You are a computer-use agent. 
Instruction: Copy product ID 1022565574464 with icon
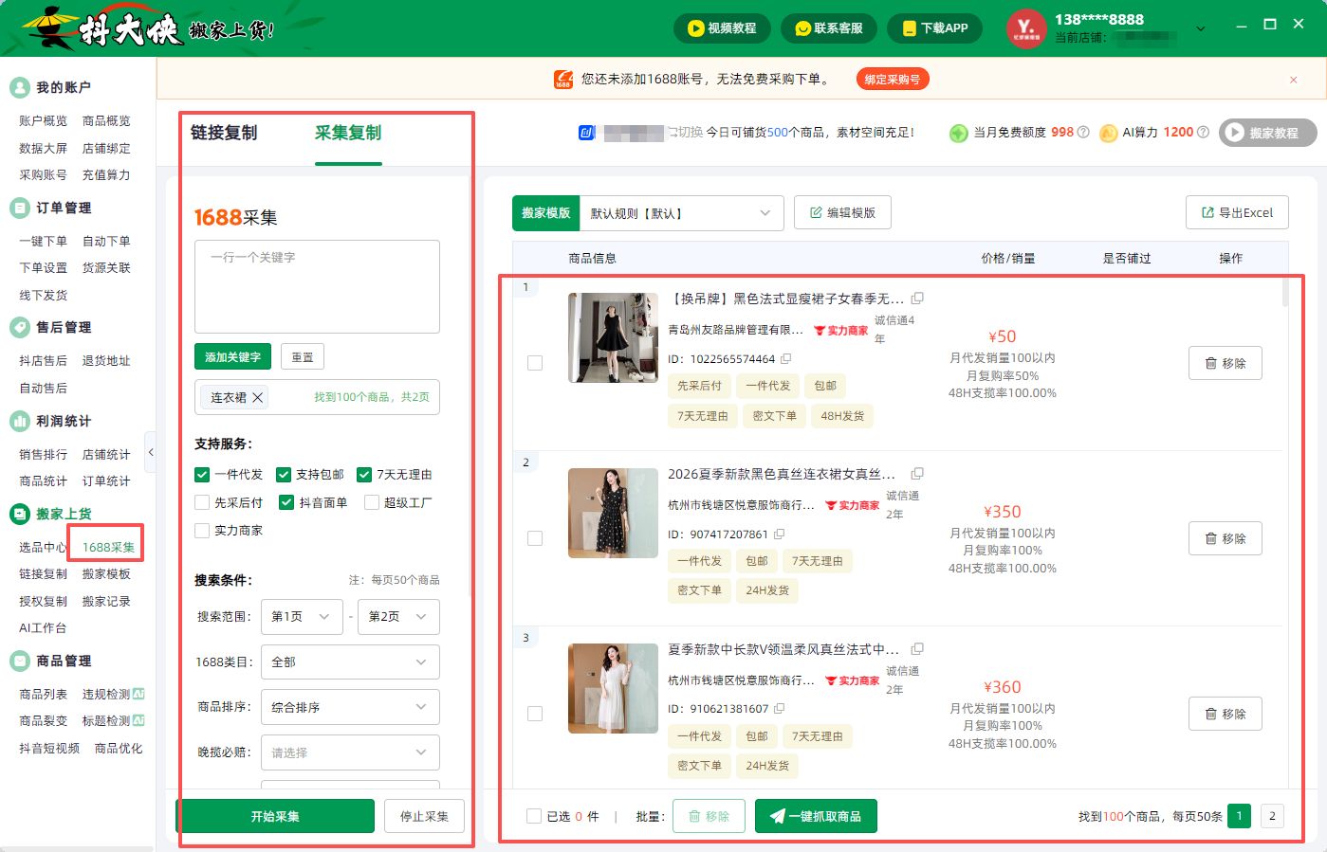coord(785,359)
